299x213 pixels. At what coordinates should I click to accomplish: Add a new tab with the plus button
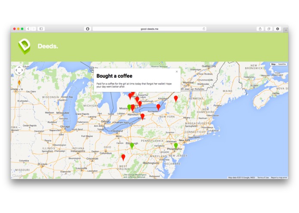coord(286,30)
